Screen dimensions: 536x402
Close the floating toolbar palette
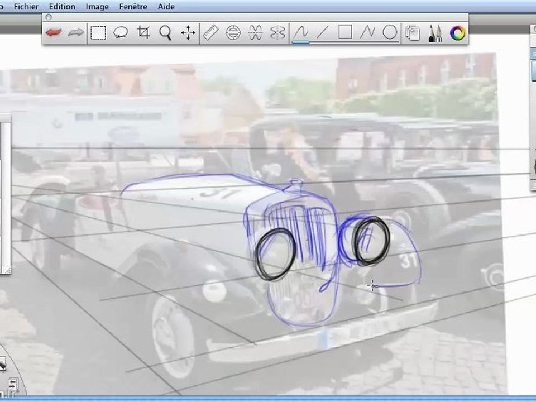(x=49, y=17)
